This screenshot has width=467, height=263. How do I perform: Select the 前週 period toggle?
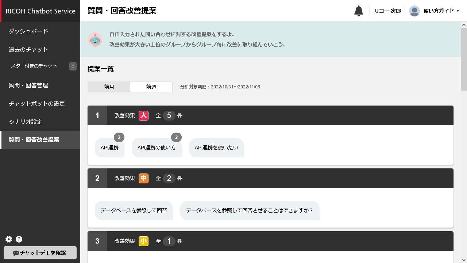point(151,87)
